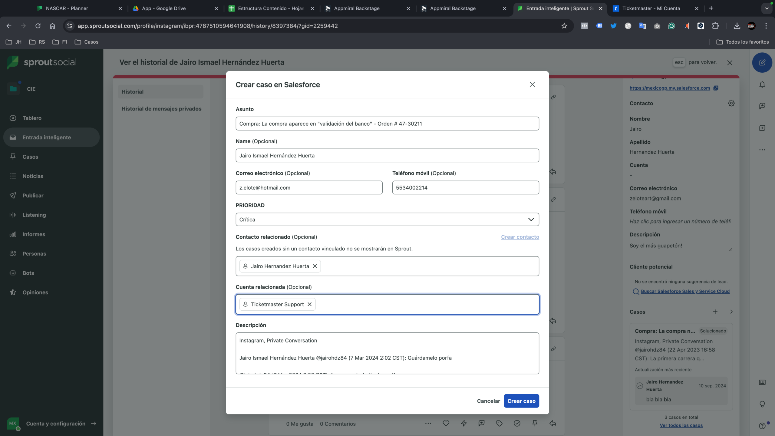Click the Crear contacto link
The image size is (775, 436).
pos(520,237)
